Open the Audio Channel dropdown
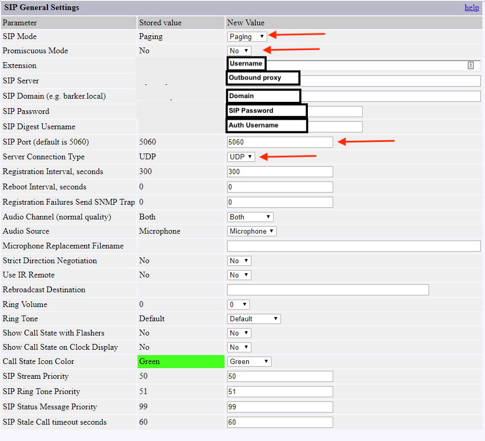This screenshot has width=485, height=441. [250, 217]
